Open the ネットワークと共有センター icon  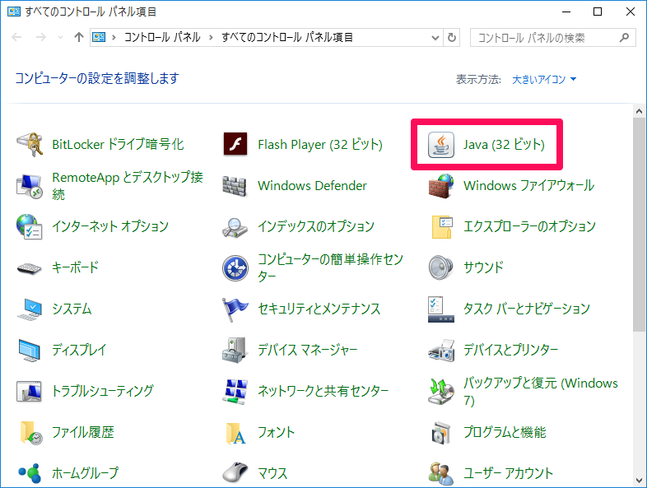(235, 392)
